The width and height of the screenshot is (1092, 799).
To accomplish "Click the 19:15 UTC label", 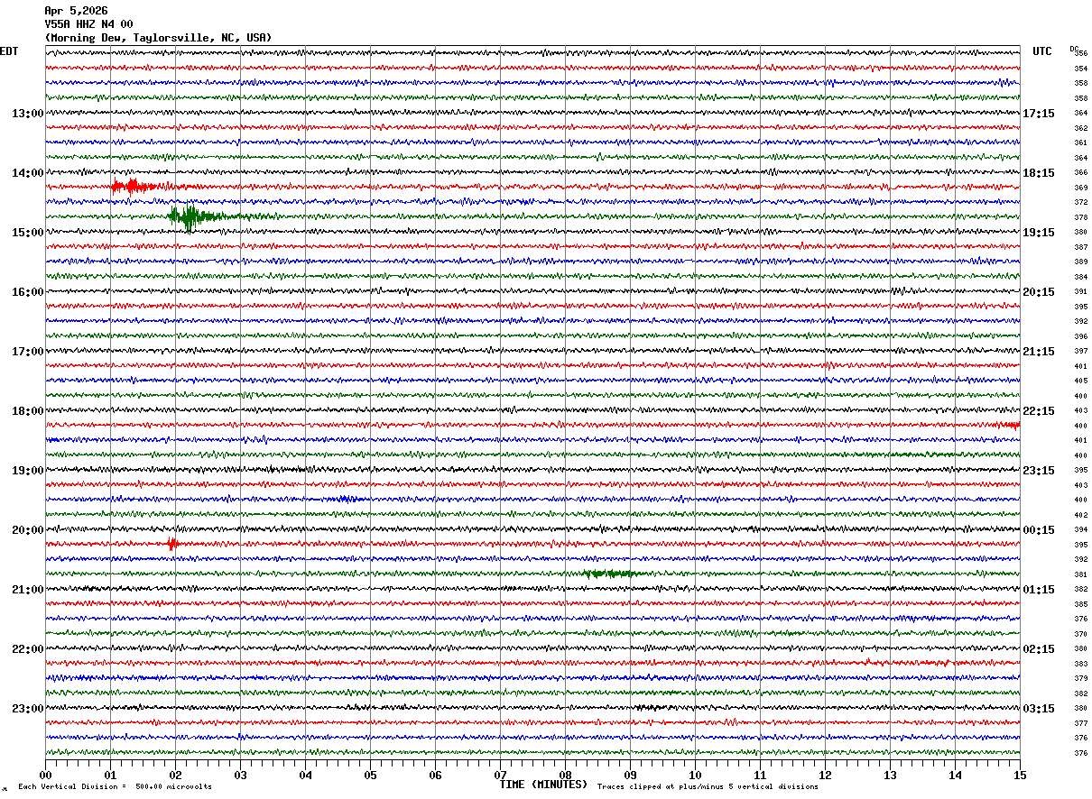I will [x=1039, y=233].
